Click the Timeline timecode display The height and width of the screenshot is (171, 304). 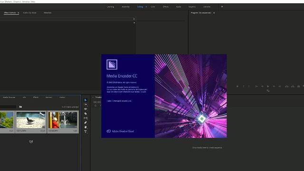point(97,102)
